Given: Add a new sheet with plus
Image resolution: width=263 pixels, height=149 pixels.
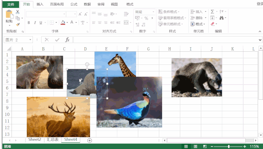Looking at the screenshot, I should click(x=90, y=141).
